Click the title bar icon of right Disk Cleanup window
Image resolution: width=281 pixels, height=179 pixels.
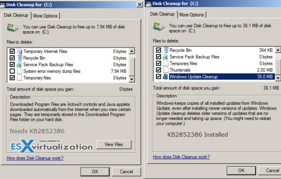pyautogui.click(x=149, y=4)
